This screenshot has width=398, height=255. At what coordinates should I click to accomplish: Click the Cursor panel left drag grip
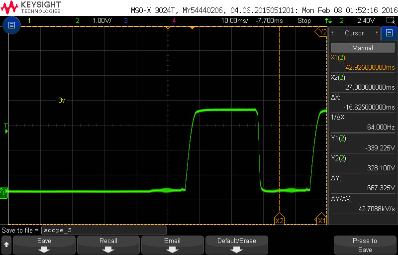point(332,33)
